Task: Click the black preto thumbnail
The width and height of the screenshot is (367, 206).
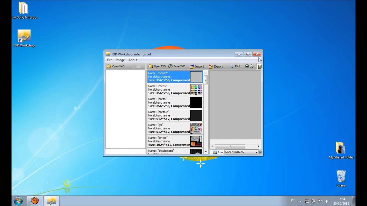Action: click(196, 102)
